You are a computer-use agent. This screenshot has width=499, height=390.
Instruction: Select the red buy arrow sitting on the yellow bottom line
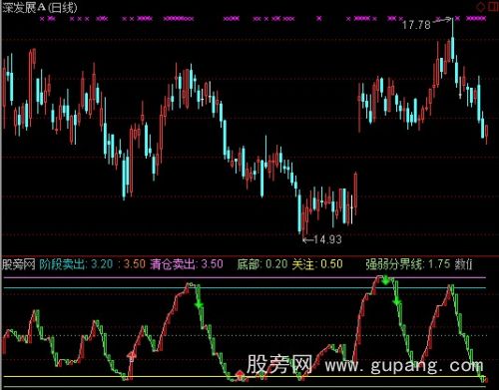[240, 375]
